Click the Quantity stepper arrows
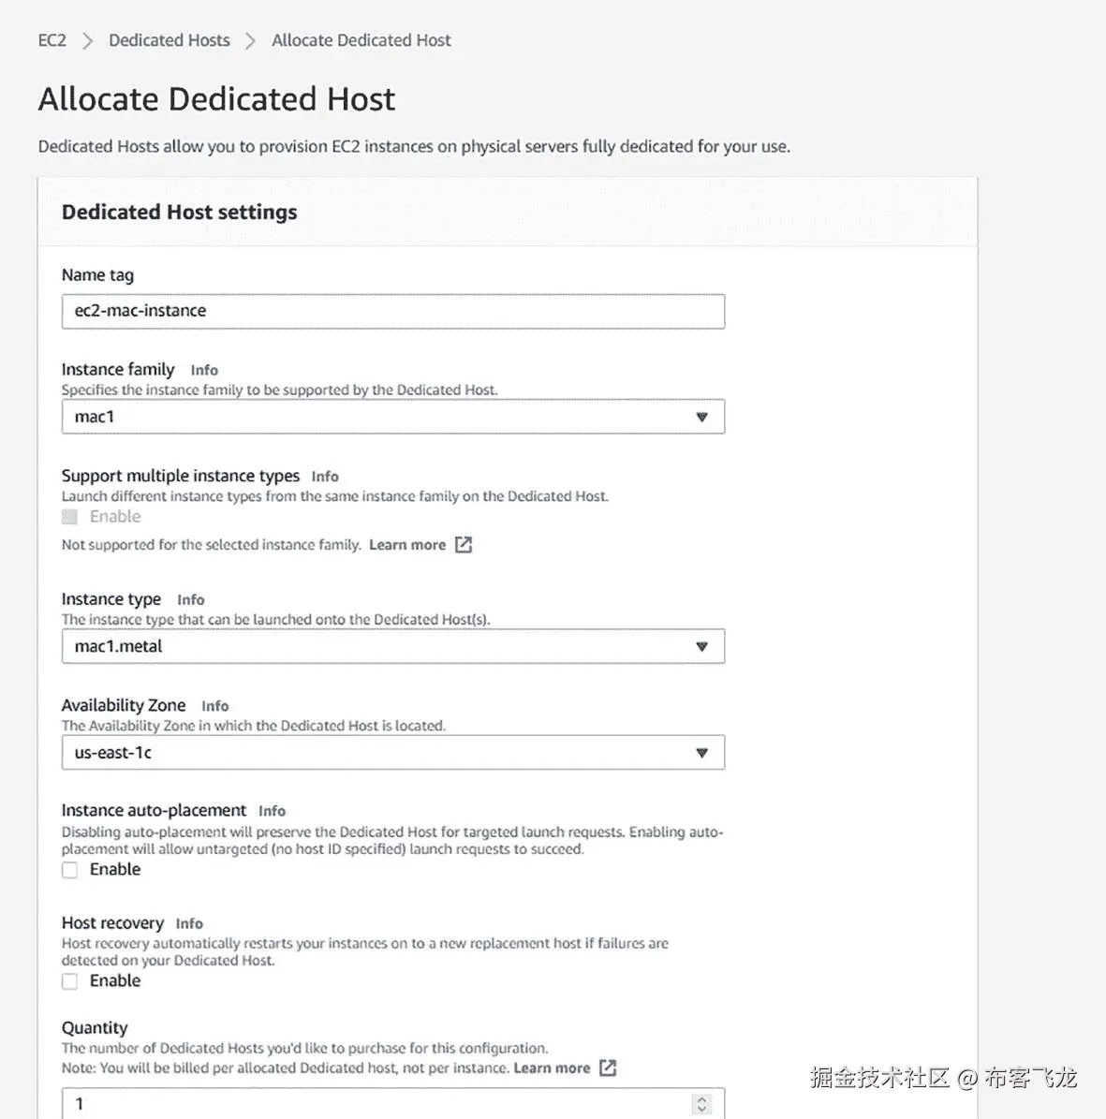 click(x=702, y=1104)
